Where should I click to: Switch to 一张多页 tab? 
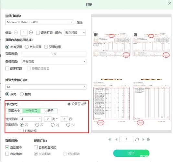31,111
